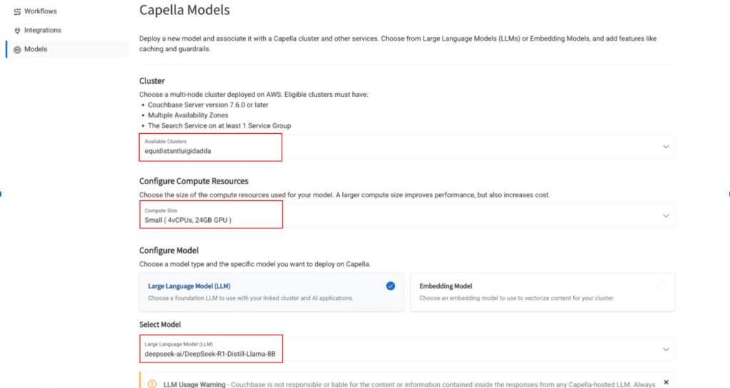
Task: Click the LLM Usage Warning info icon
Action: click(153, 384)
